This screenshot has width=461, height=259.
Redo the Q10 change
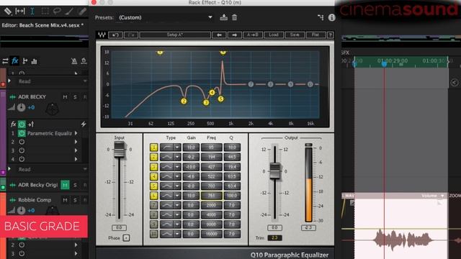pyautogui.click(x=131, y=35)
